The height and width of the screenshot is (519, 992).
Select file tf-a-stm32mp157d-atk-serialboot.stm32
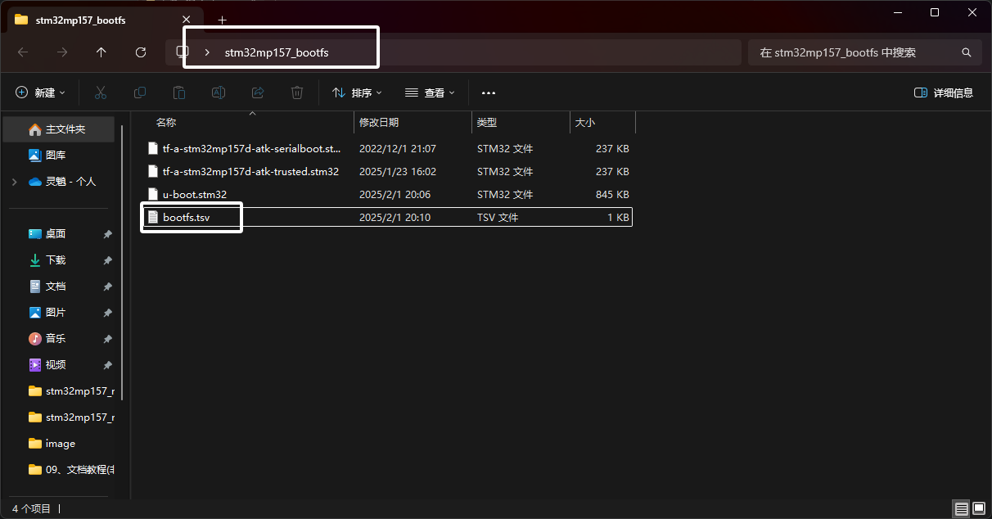pos(386,149)
